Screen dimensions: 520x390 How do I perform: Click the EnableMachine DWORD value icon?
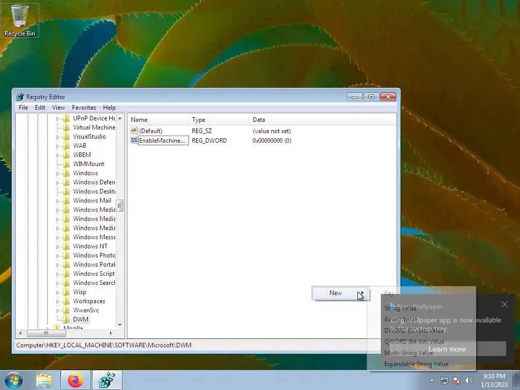tap(134, 140)
